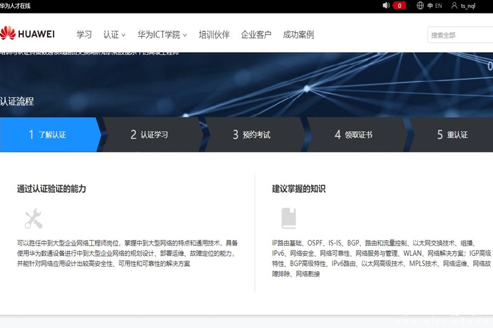
Task: Go to 企业客户 page
Action: pos(256,34)
